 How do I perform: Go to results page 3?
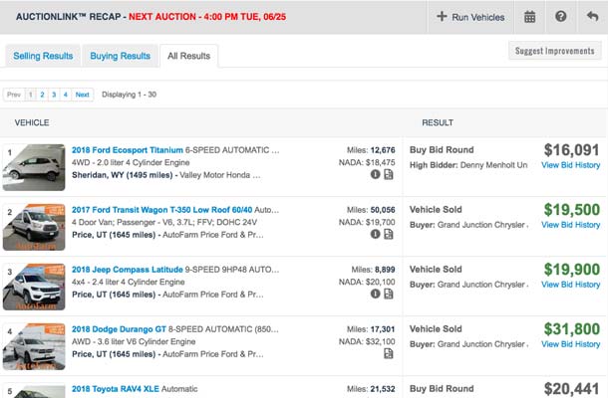(54, 95)
